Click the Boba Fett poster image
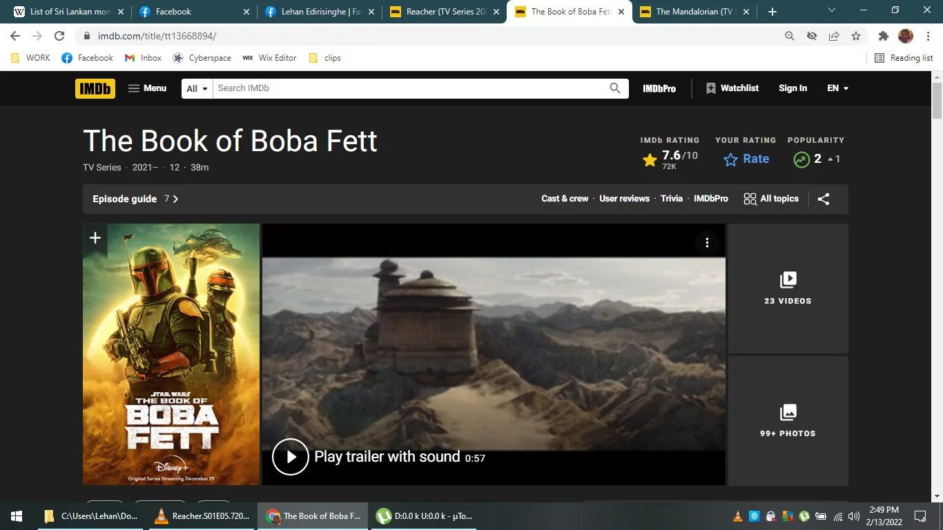The image size is (943, 530). coord(171,354)
